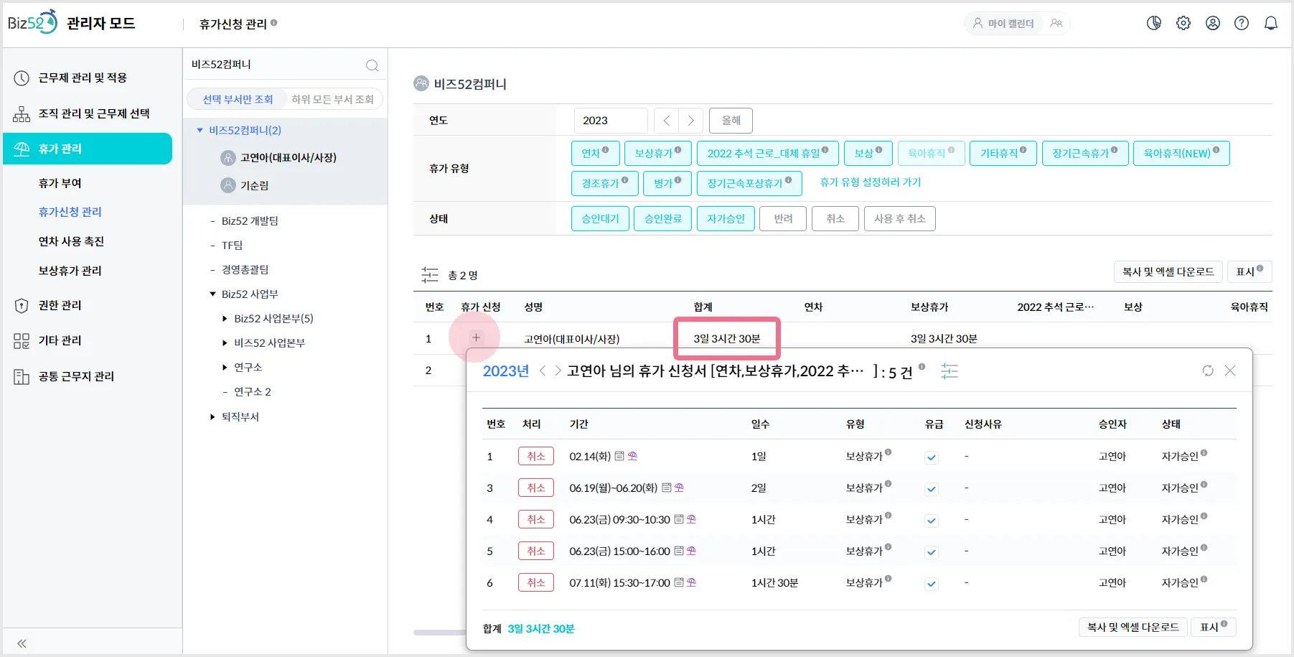Click the year input field showing 2023
The width and height of the screenshot is (1294, 657).
tap(611, 121)
